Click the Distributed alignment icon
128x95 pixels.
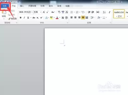point(87,18)
